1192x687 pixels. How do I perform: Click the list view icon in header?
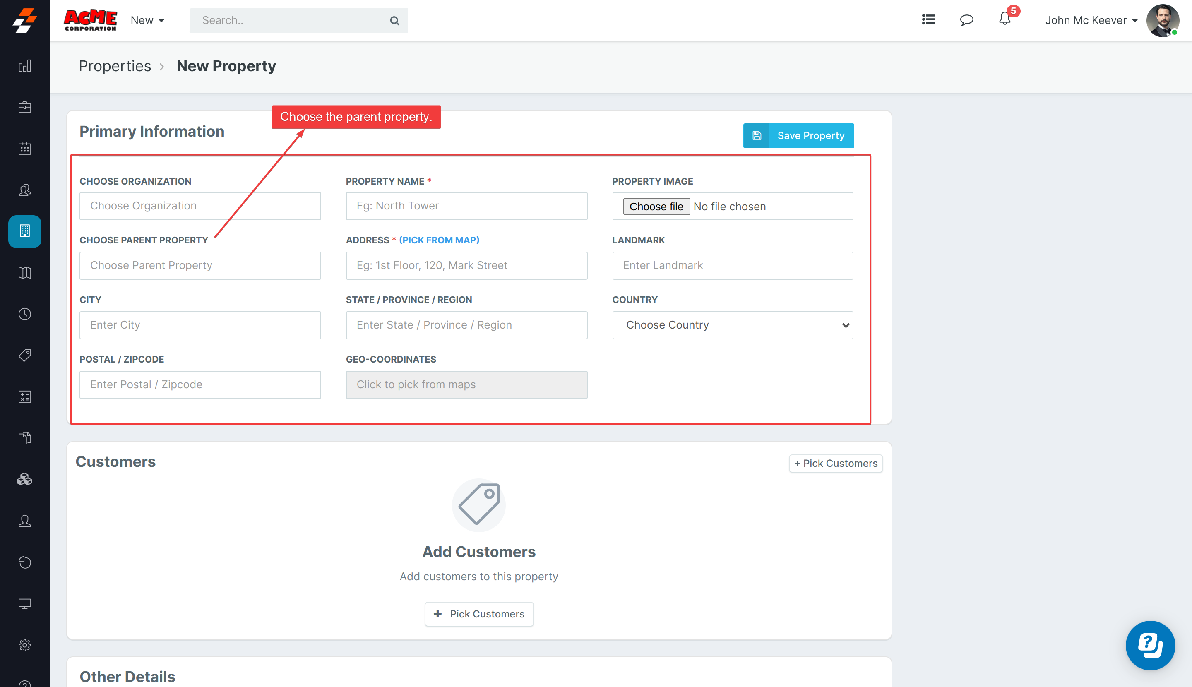928,20
